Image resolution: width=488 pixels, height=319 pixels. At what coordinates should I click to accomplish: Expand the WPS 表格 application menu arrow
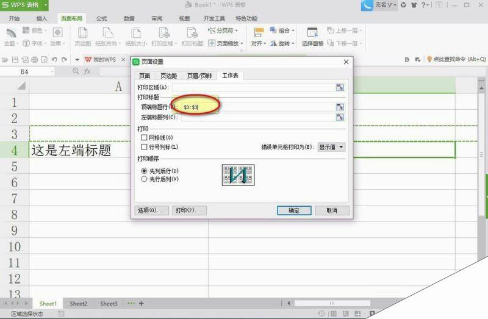tap(45, 5)
